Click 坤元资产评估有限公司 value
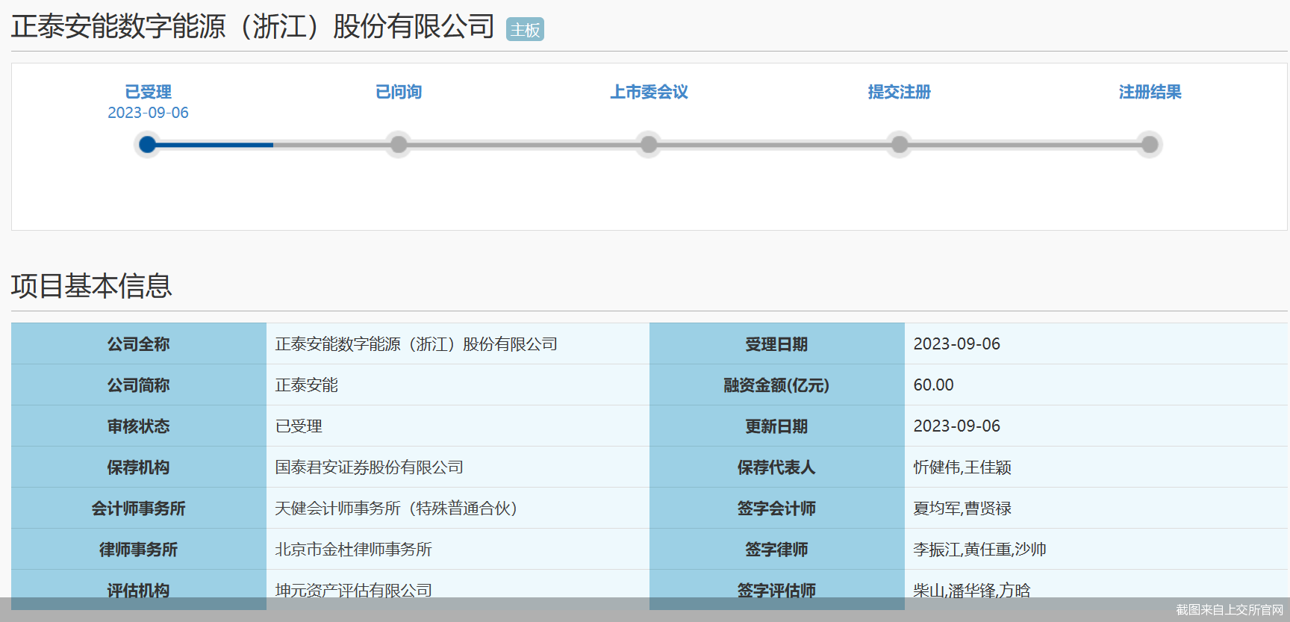This screenshot has width=1290, height=622. [353, 591]
